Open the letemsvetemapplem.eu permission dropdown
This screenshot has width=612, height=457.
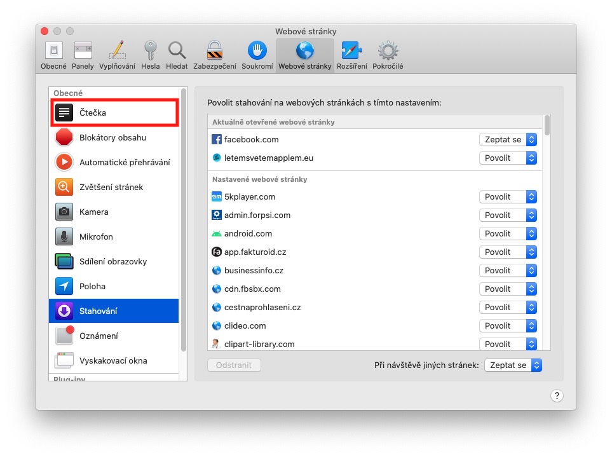coord(508,158)
